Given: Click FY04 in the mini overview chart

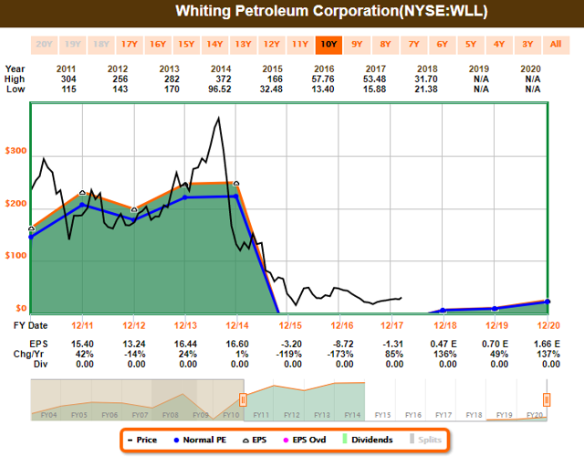Looking at the screenshot, I should [48, 415].
